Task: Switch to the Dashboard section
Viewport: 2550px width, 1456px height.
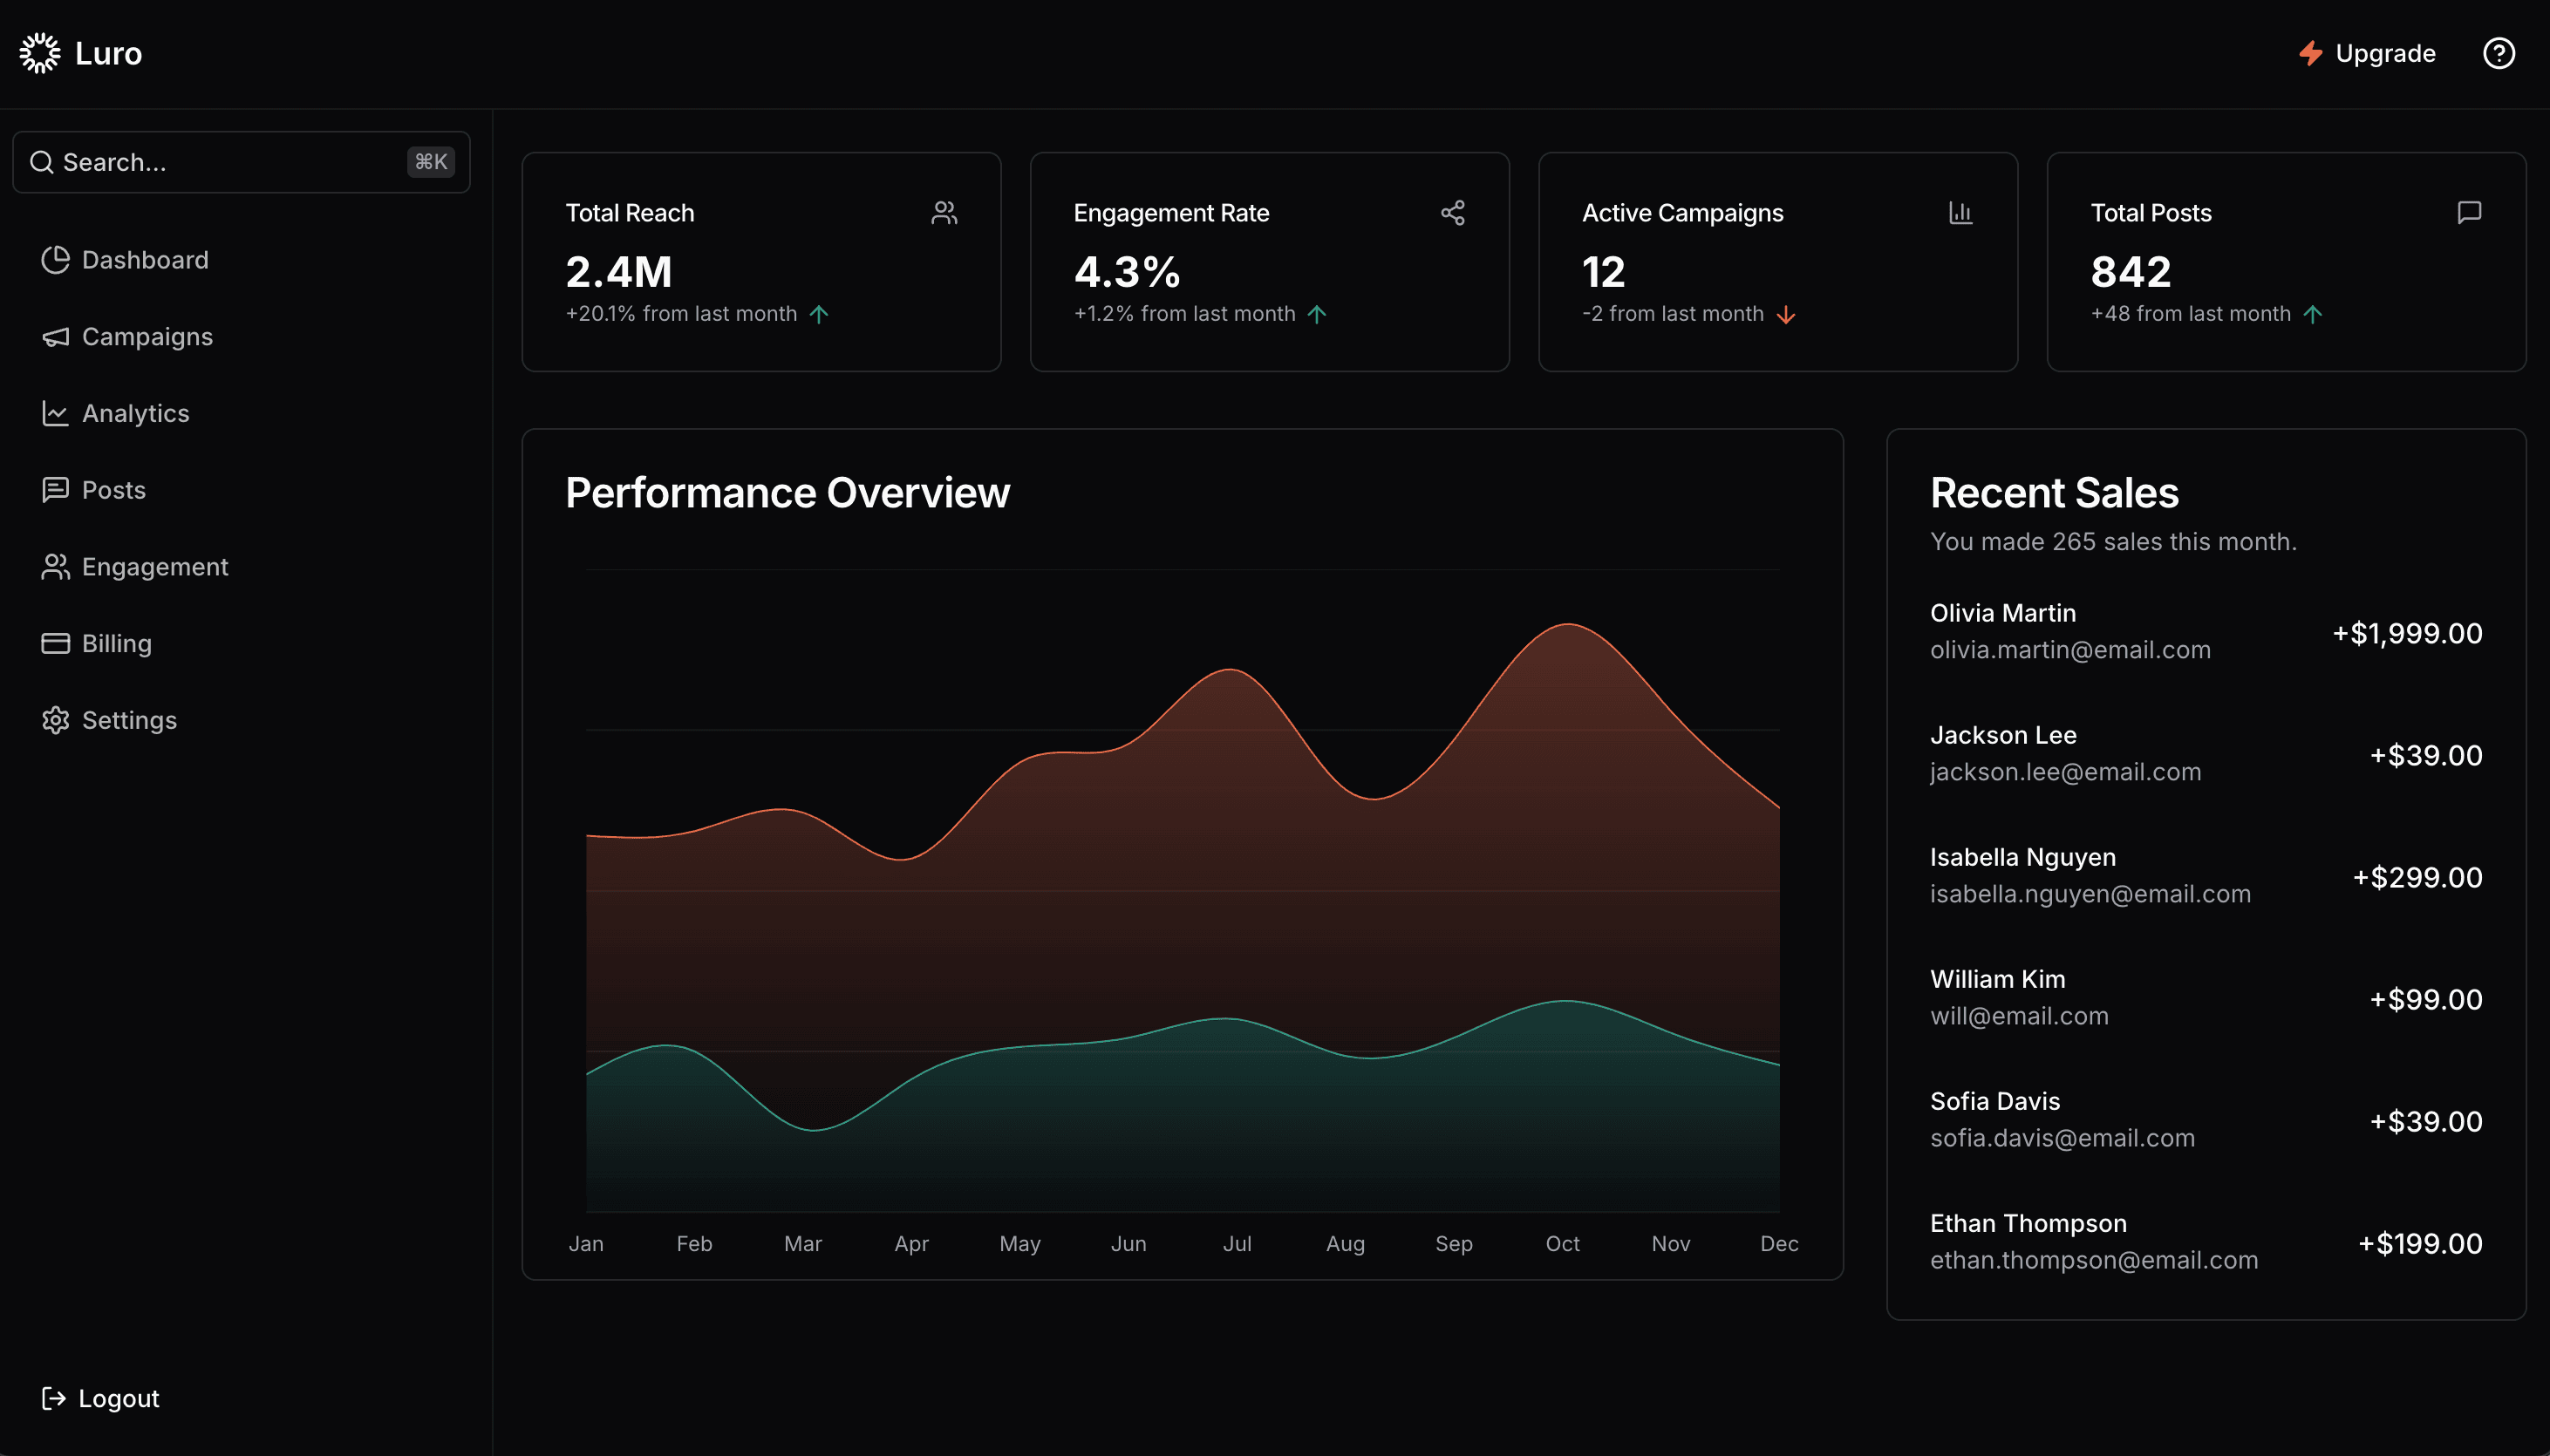Action: tap(144, 260)
